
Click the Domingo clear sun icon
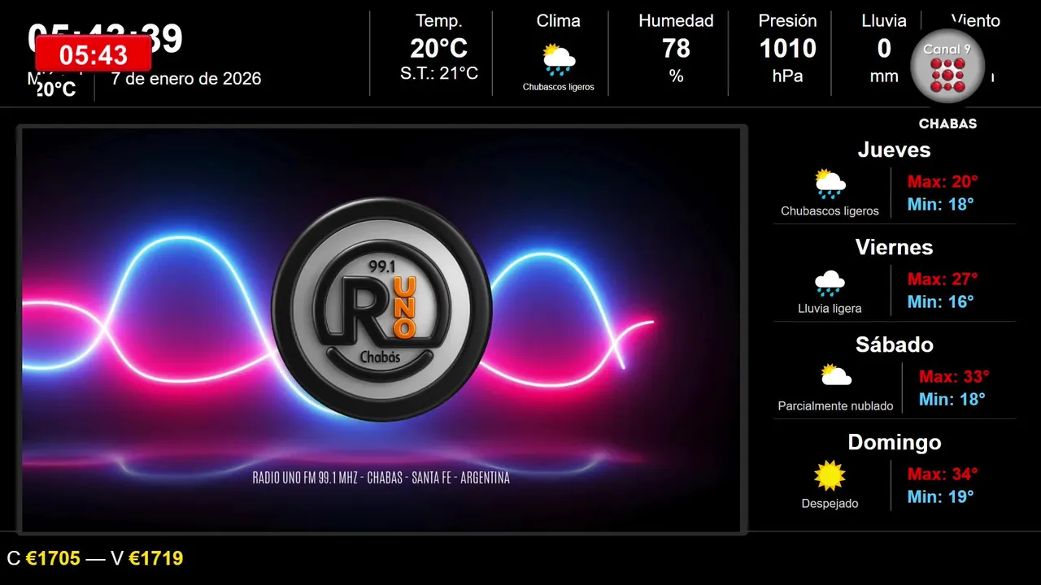[830, 476]
